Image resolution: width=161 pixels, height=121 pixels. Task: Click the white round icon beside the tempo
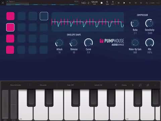[x=102, y=3]
